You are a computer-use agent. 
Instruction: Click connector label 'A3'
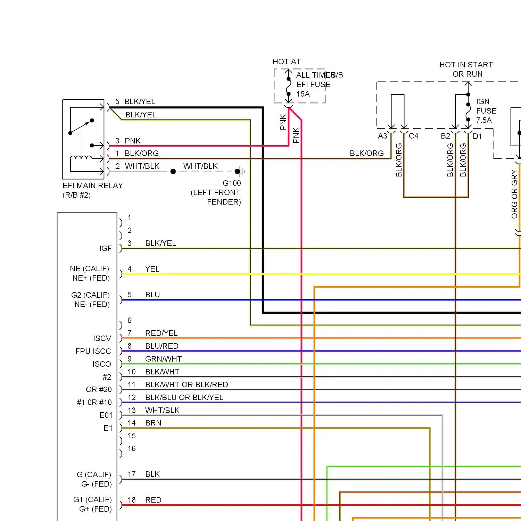(382, 136)
